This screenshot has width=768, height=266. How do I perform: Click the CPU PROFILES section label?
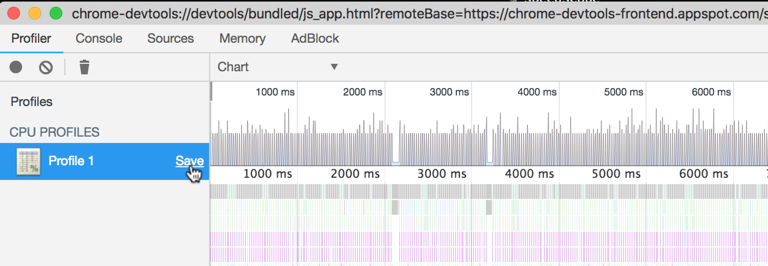click(55, 132)
